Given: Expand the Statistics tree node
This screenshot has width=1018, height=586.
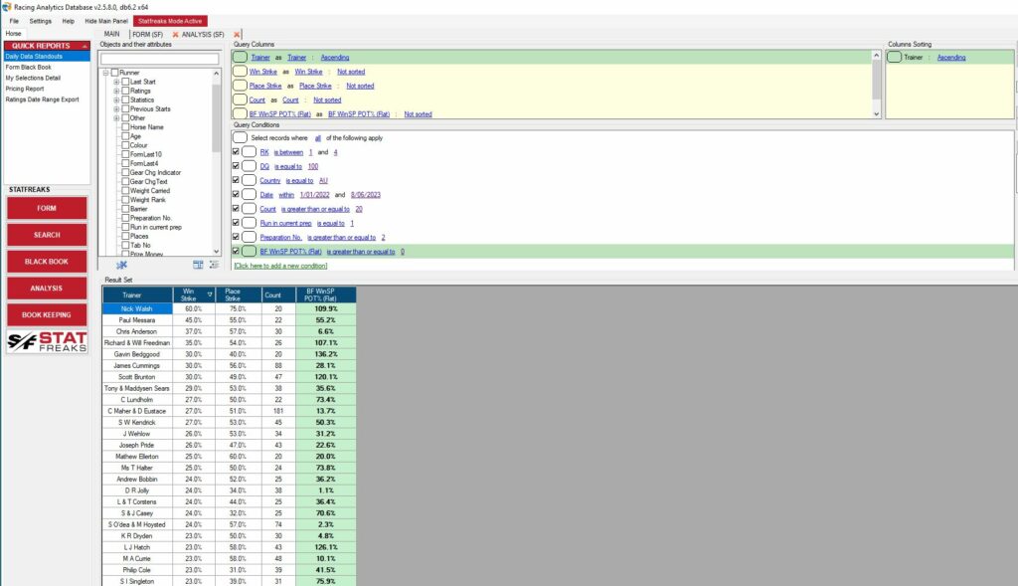Looking at the screenshot, I should tap(116, 100).
